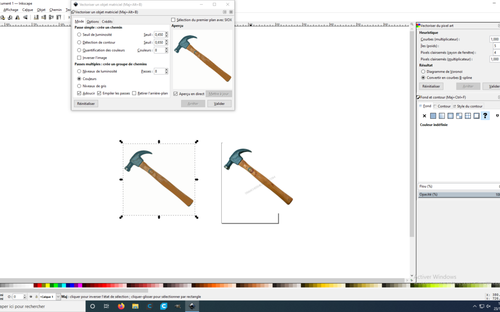Click the yellow swatch in the palette
Viewport: 500px width, 312px height.
tap(47, 285)
